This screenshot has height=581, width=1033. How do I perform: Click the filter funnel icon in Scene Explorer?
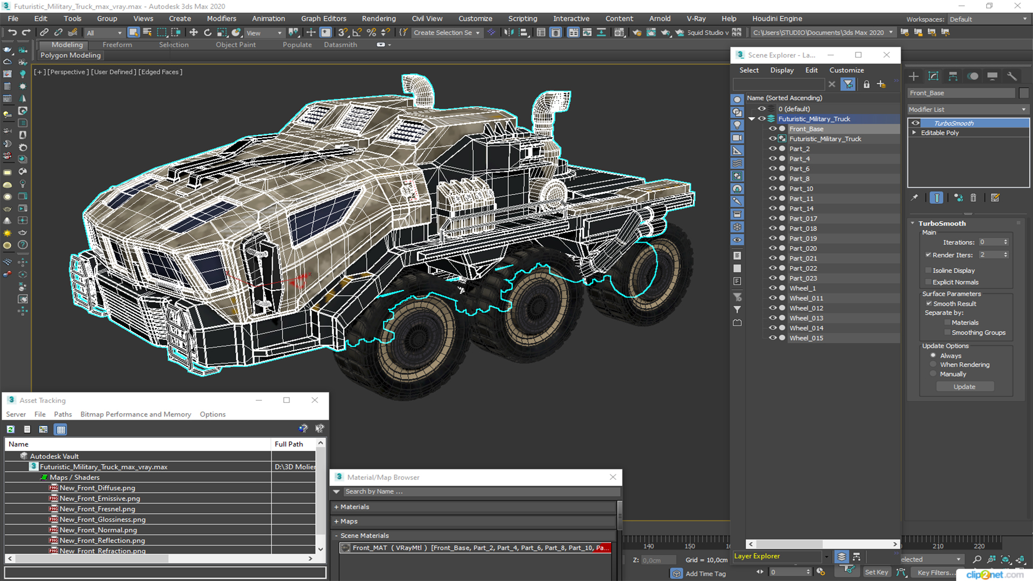(848, 84)
